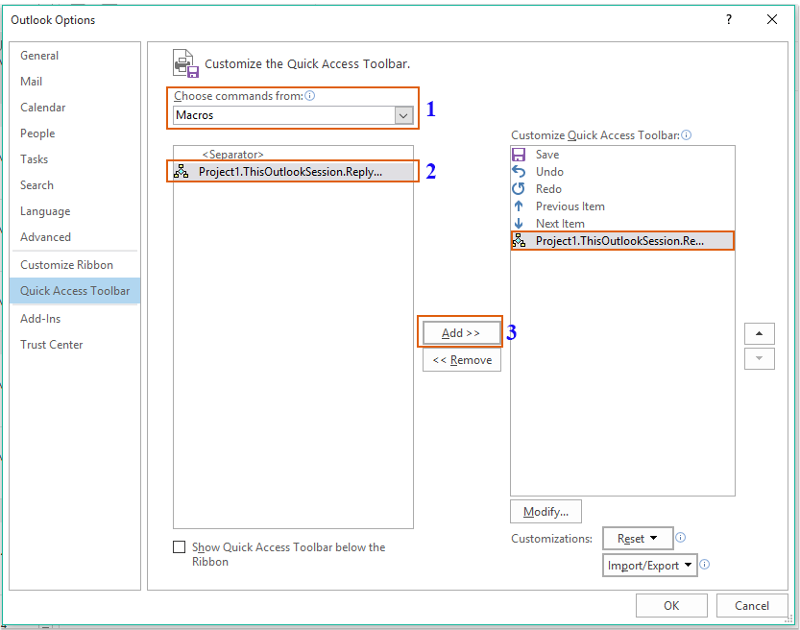
Task: Click info icon next to Choose commands from
Action: coord(309,96)
